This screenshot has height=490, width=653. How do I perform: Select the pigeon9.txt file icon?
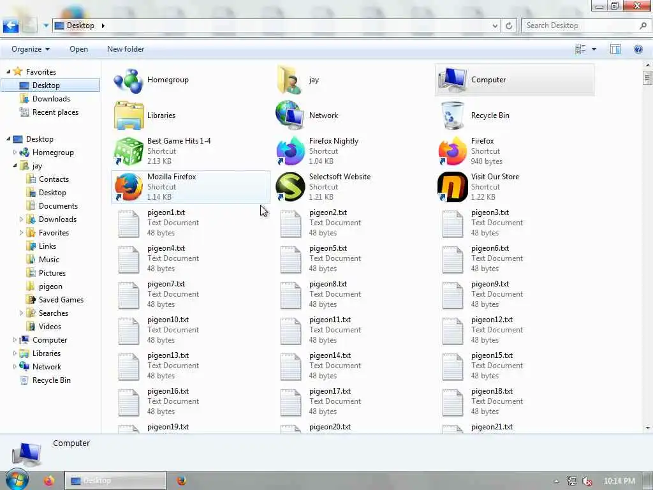pyautogui.click(x=452, y=295)
